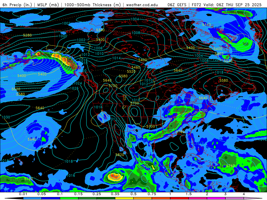Click the "06Z GEFS" model run label
The image size is (267, 200).
177,5
